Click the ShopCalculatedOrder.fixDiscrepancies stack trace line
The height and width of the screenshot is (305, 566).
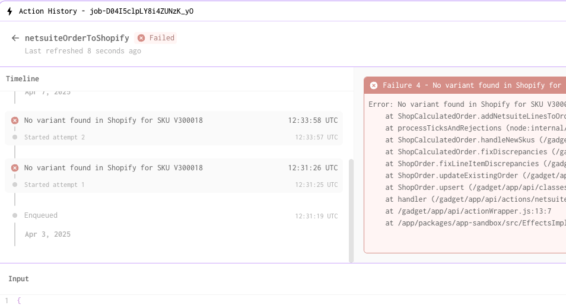tap(475, 151)
